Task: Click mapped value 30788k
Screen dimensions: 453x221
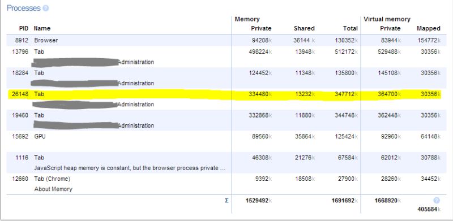Action: click(430, 158)
